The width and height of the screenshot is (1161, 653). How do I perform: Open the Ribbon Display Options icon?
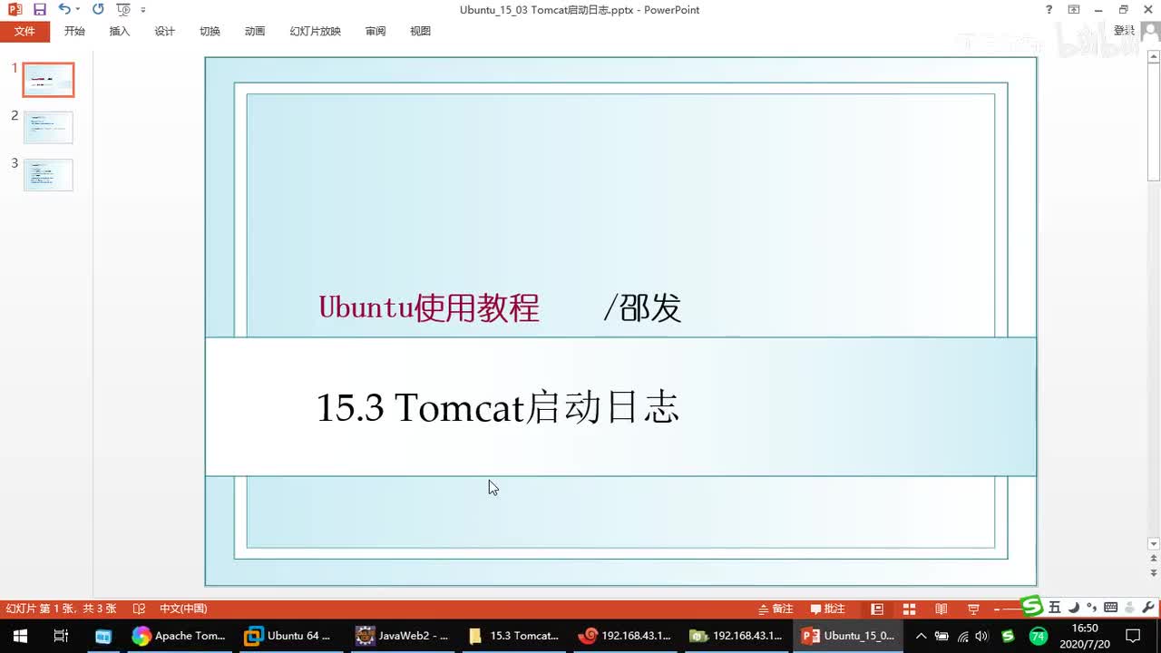[1074, 9]
